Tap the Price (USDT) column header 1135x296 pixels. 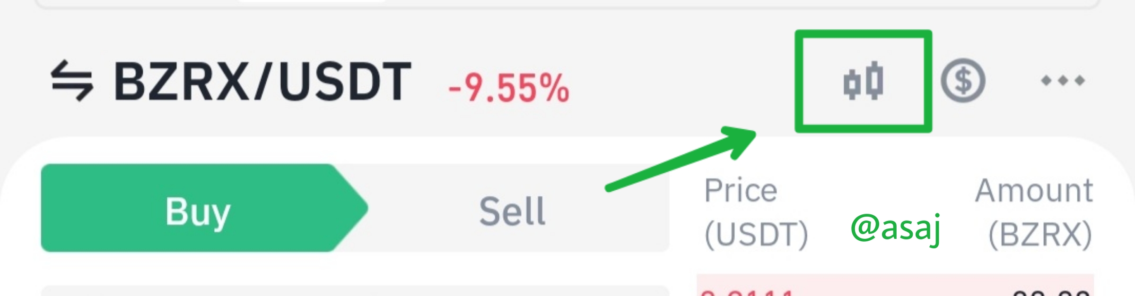click(756, 212)
